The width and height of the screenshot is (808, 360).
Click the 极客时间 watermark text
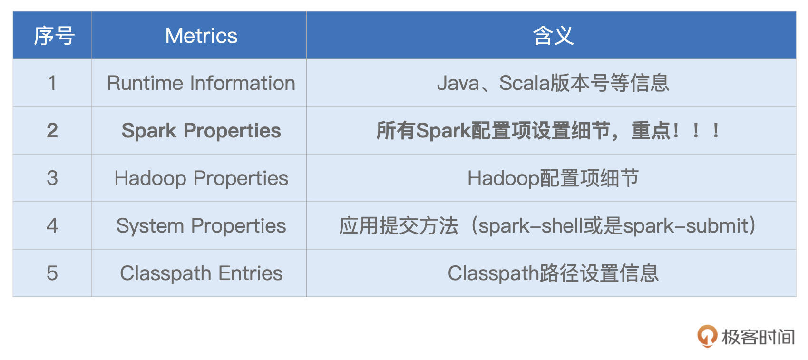[758, 337]
